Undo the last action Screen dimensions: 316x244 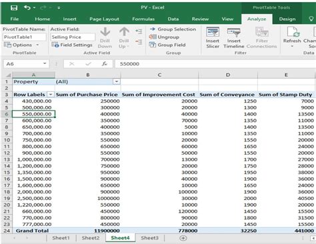coord(27,8)
